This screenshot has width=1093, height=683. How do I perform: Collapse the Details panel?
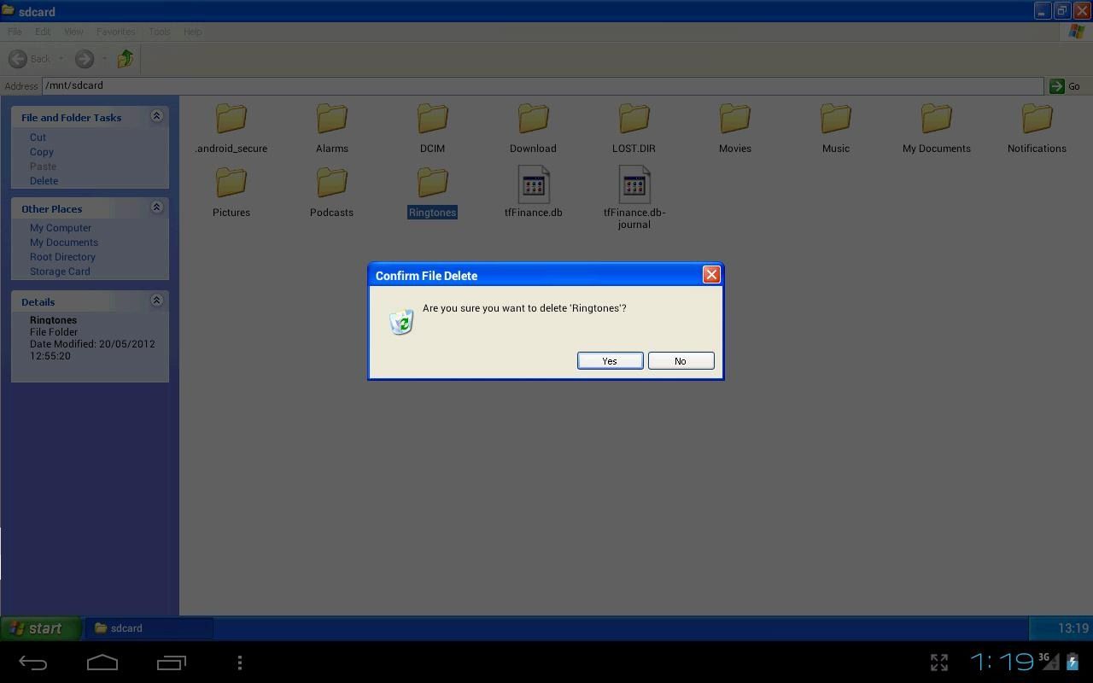pyautogui.click(x=156, y=300)
